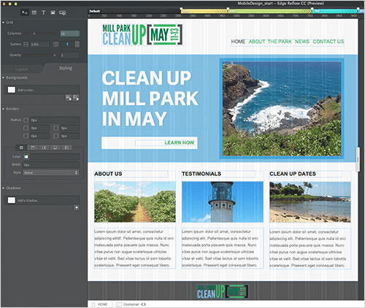Image resolution: width=365 pixels, height=308 pixels.
Task: Open border Style dropdown showing None
Action: tap(51, 172)
